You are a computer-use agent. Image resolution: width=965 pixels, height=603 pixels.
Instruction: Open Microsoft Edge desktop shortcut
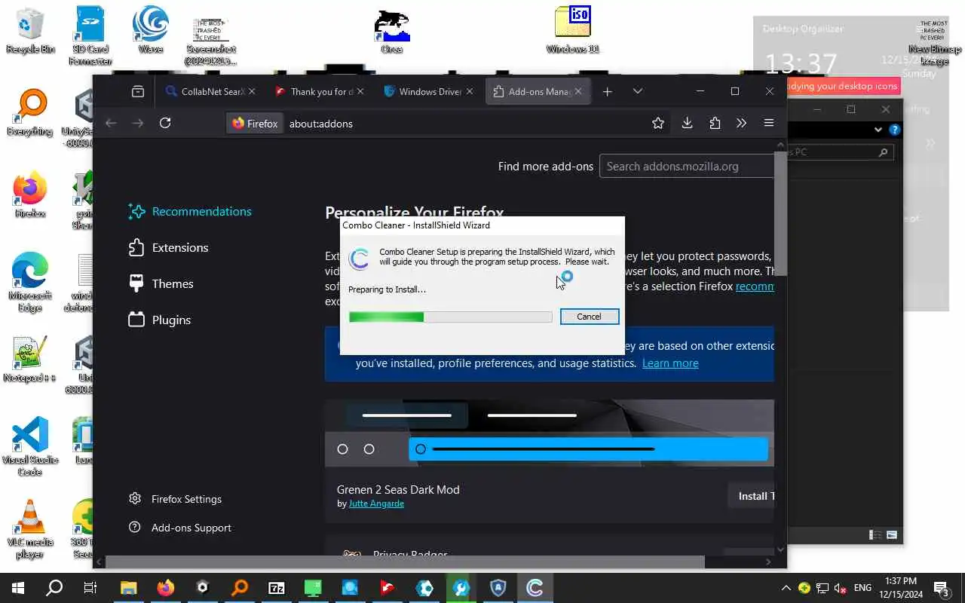tap(30, 283)
